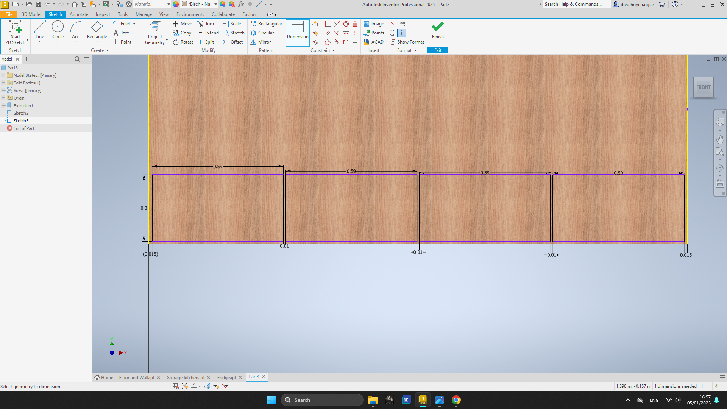Toggle show all constraints in status bar
This screenshot has width=727, height=409.
[x=184, y=386]
